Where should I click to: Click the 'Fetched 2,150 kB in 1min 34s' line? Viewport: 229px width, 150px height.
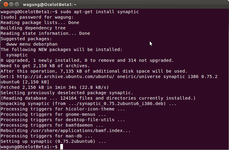(x=55, y=87)
